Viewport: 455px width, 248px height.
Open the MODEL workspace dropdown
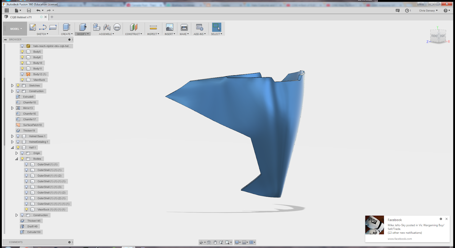pos(16,29)
